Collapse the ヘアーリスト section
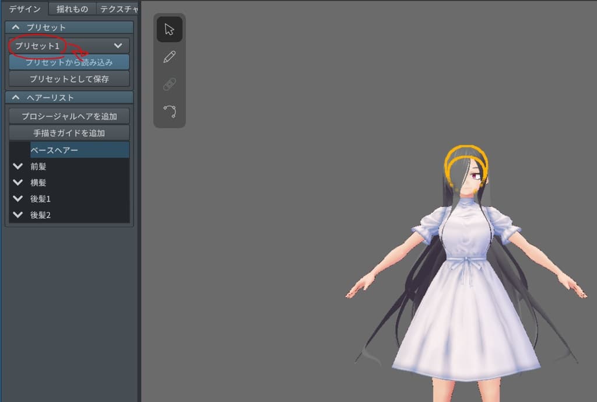This screenshot has height=402, width=597. click(x=15, y=97)
